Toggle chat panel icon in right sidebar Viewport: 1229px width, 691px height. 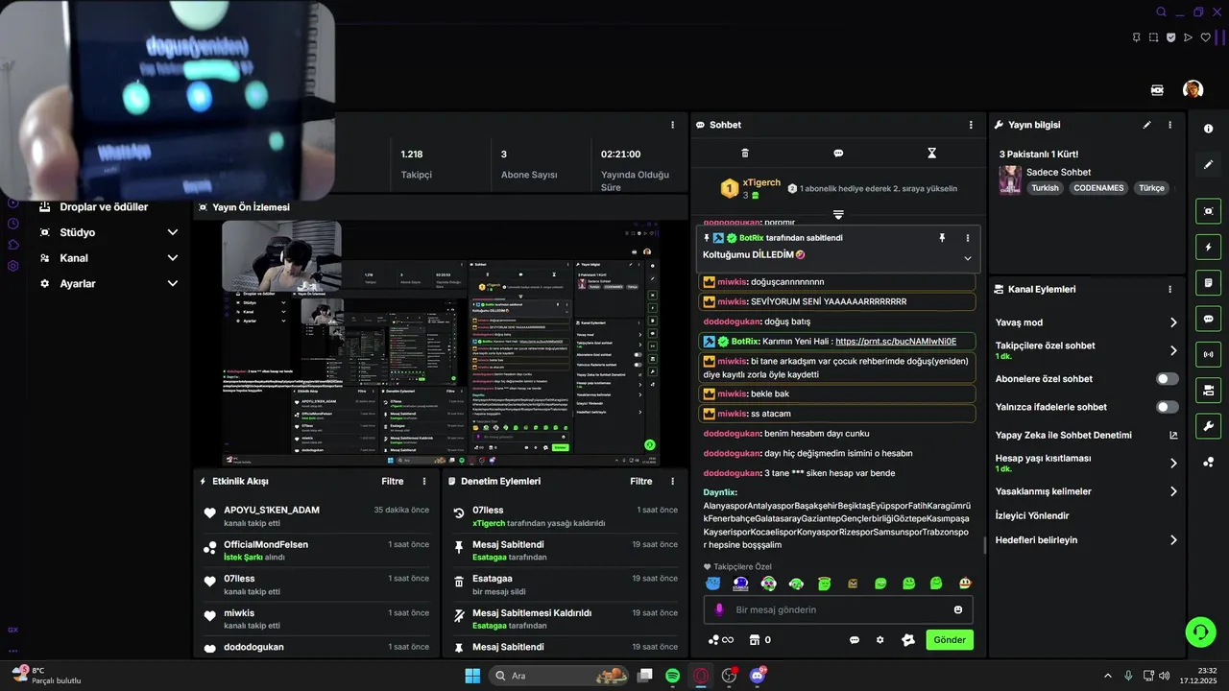pyautogui.click(x=1208, y=319)
